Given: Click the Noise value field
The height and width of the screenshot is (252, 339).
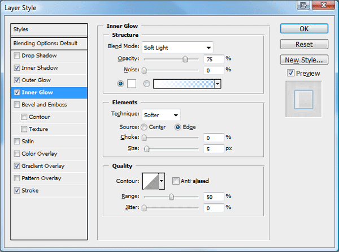Looking at the screenshot, I should click(214, 70).
